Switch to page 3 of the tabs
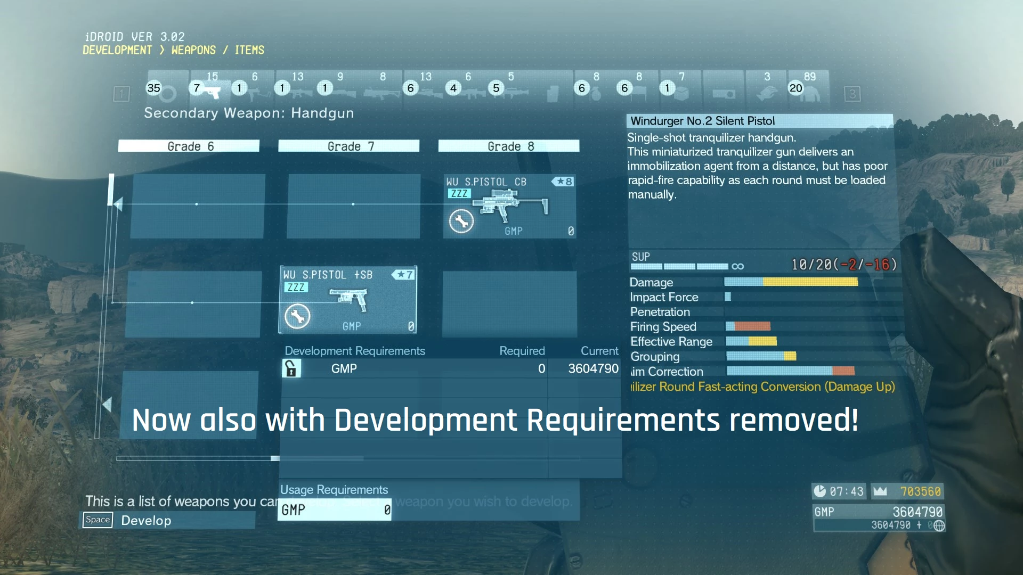The width and height of the screenshot is (1023, 575). point(852,94)
